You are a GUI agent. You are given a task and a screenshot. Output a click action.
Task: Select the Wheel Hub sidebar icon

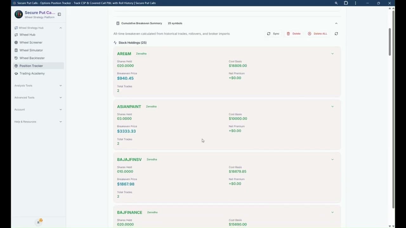pos(16,35)
